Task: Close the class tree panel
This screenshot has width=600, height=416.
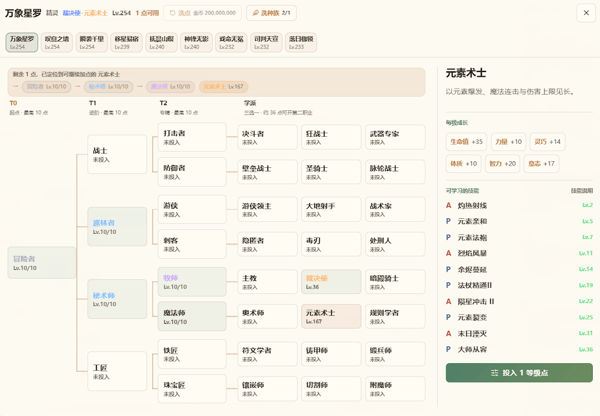Action: click(586, 13)
